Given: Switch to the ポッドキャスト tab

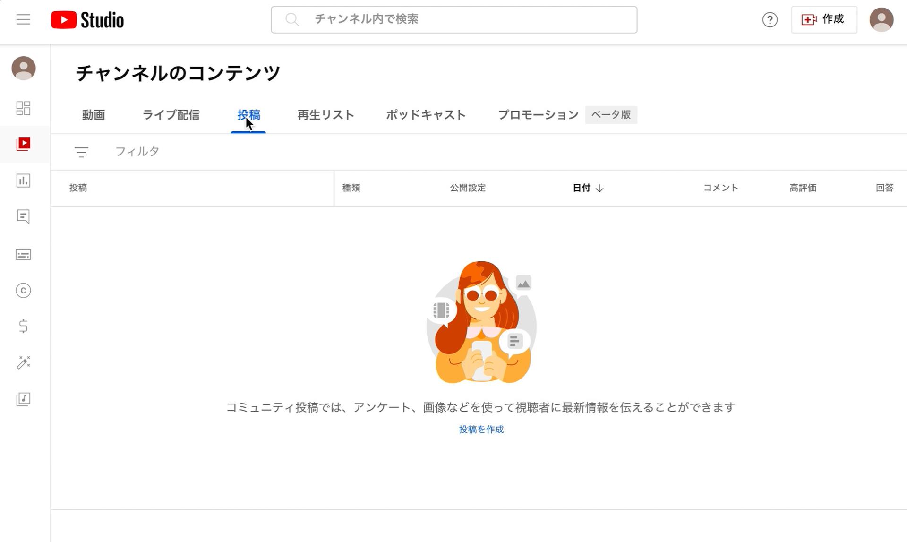Looking at the screenshot, I should [426, 115].
